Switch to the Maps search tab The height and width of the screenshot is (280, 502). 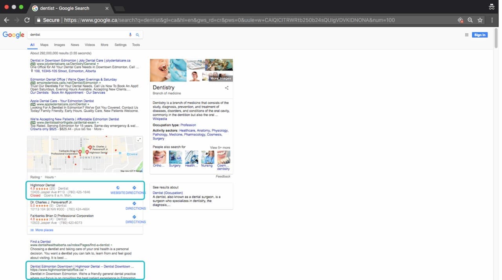[44, 45]
